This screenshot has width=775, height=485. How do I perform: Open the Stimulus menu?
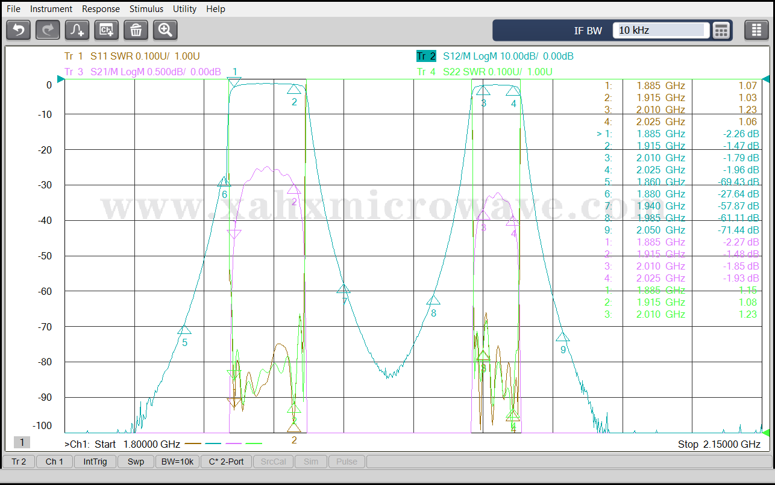pos(146,9)
